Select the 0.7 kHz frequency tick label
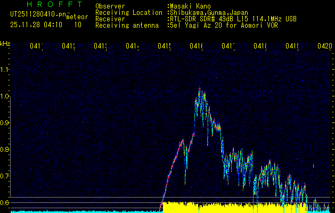 point(5,176)
